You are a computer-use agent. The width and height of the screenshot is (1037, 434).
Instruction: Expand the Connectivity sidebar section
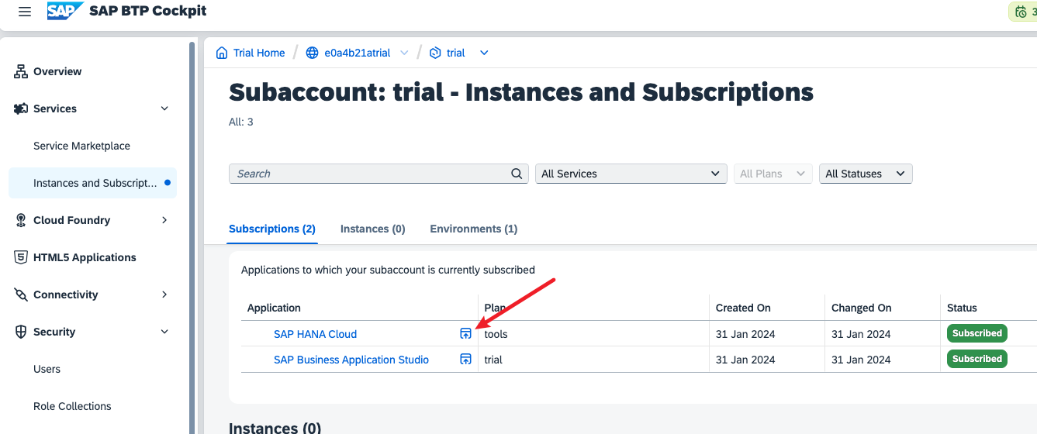point(164,294)
